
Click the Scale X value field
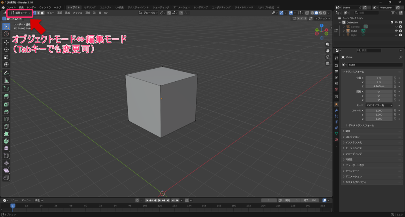(379, 111)
